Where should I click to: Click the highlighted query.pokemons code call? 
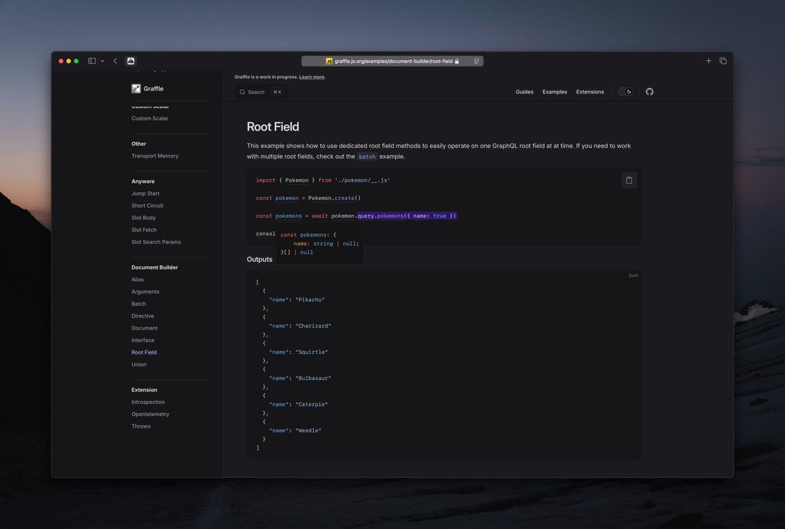click(407, 216)
